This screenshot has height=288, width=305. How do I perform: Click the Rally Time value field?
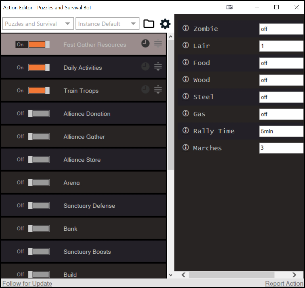pyautogui.click(x=281, y=131)
